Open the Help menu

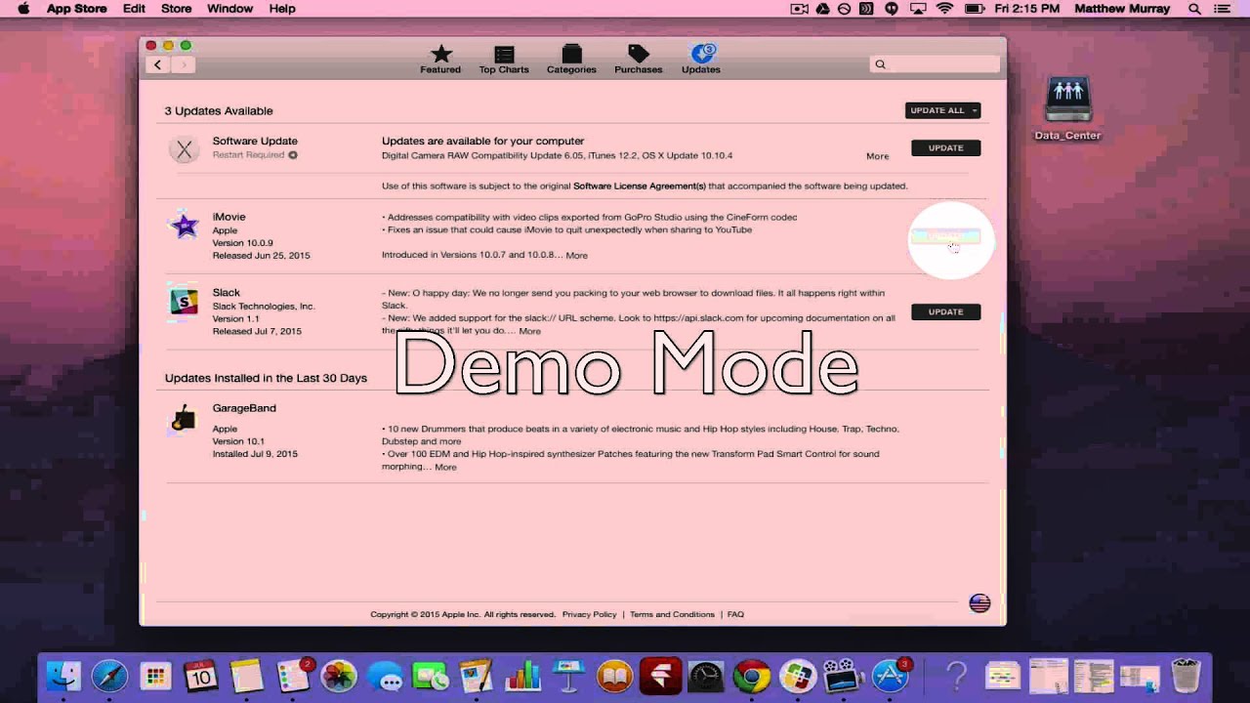click(x=282, y=9)
